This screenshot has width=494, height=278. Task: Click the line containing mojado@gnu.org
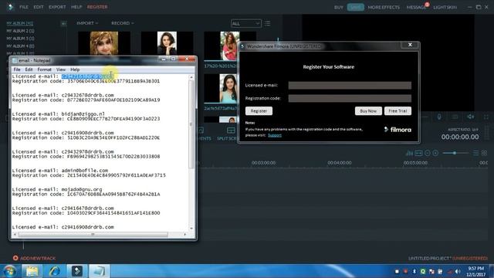click(x=57, y=189)
